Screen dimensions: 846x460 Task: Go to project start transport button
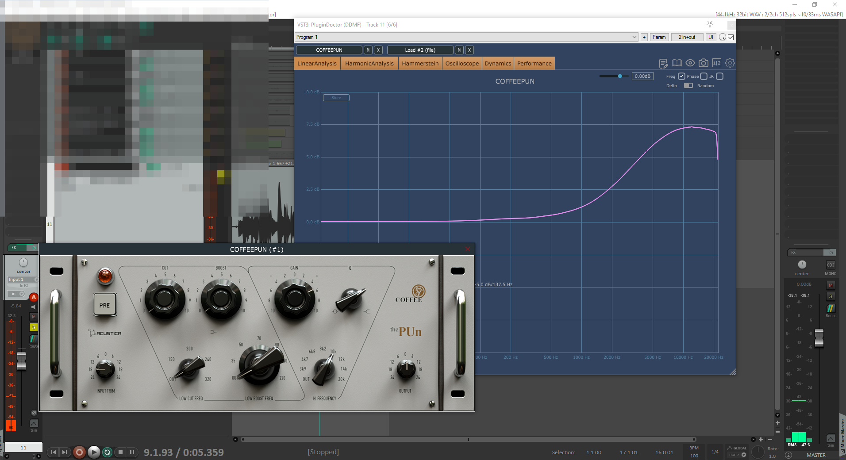click(x=54, y=452)
